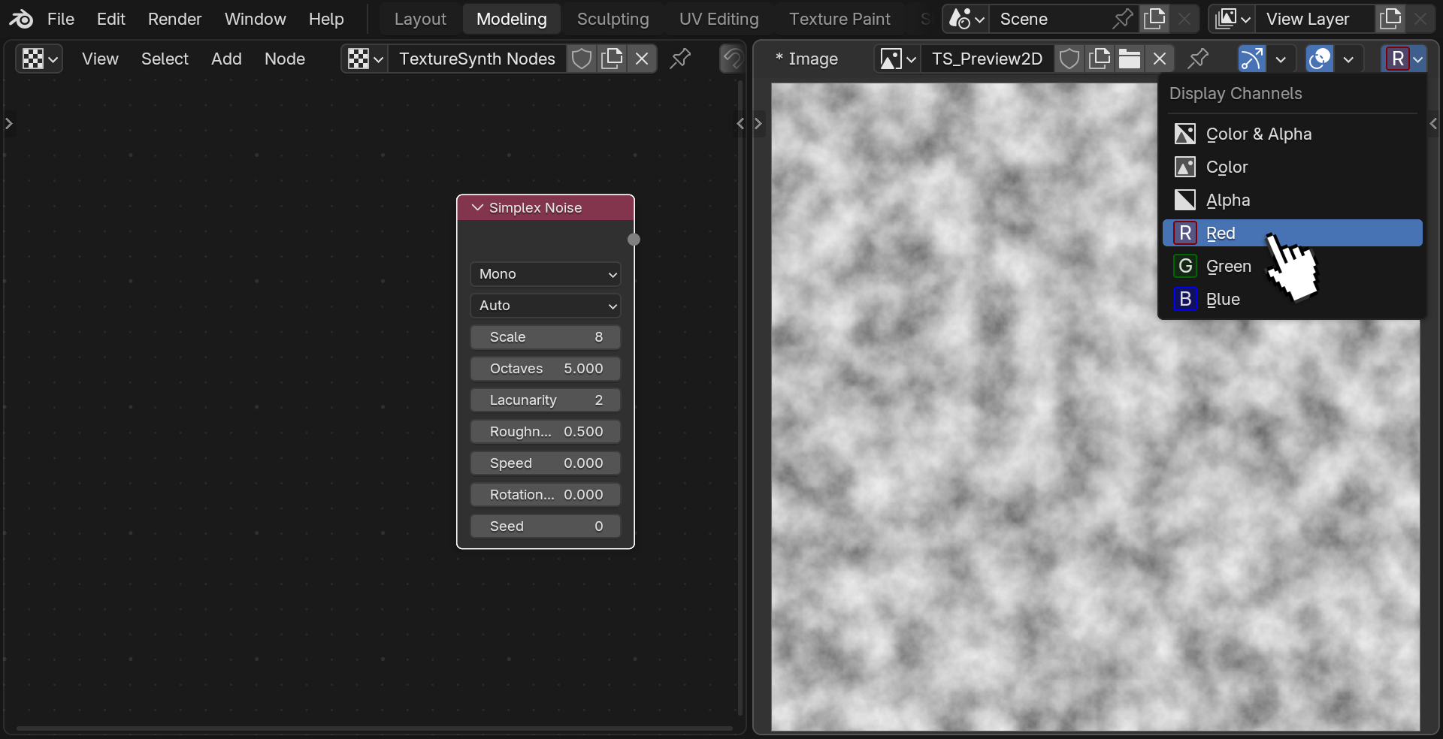Open the gizmo options dropdown arrow

point(1281,59)
